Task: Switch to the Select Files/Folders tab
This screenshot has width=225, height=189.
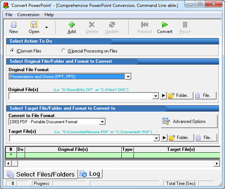Action: (x=41, y=174)
